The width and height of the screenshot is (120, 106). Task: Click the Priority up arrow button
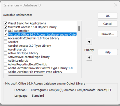(x=89, y=42)
